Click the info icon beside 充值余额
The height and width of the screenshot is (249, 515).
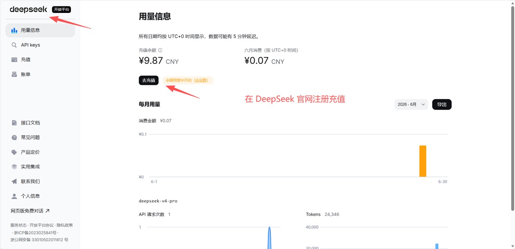point(161,50)
